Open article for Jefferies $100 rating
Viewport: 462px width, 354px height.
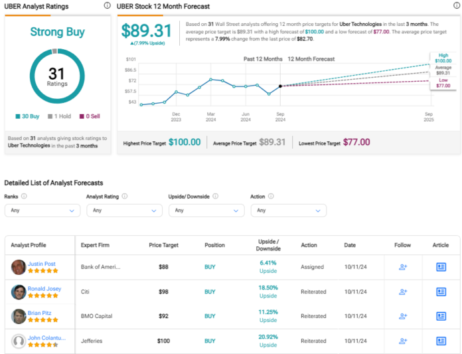[441, 341]
